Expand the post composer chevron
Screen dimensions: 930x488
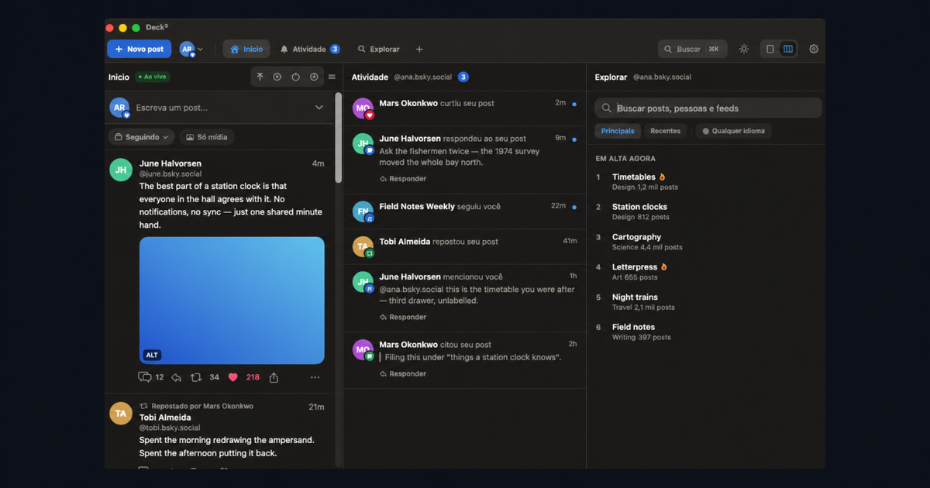(x=319, y=108)
